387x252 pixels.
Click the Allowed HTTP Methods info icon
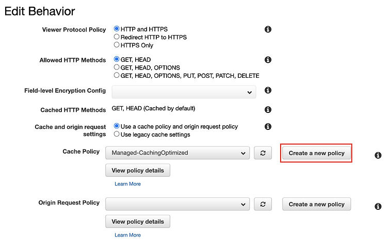[268, 60]
